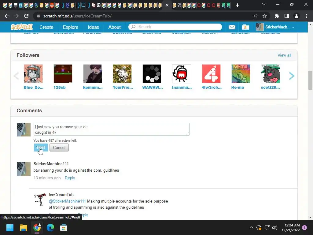Click IceCreamTub's comment avatar
The width and height of the screenshot is (313, 235).
40,200
